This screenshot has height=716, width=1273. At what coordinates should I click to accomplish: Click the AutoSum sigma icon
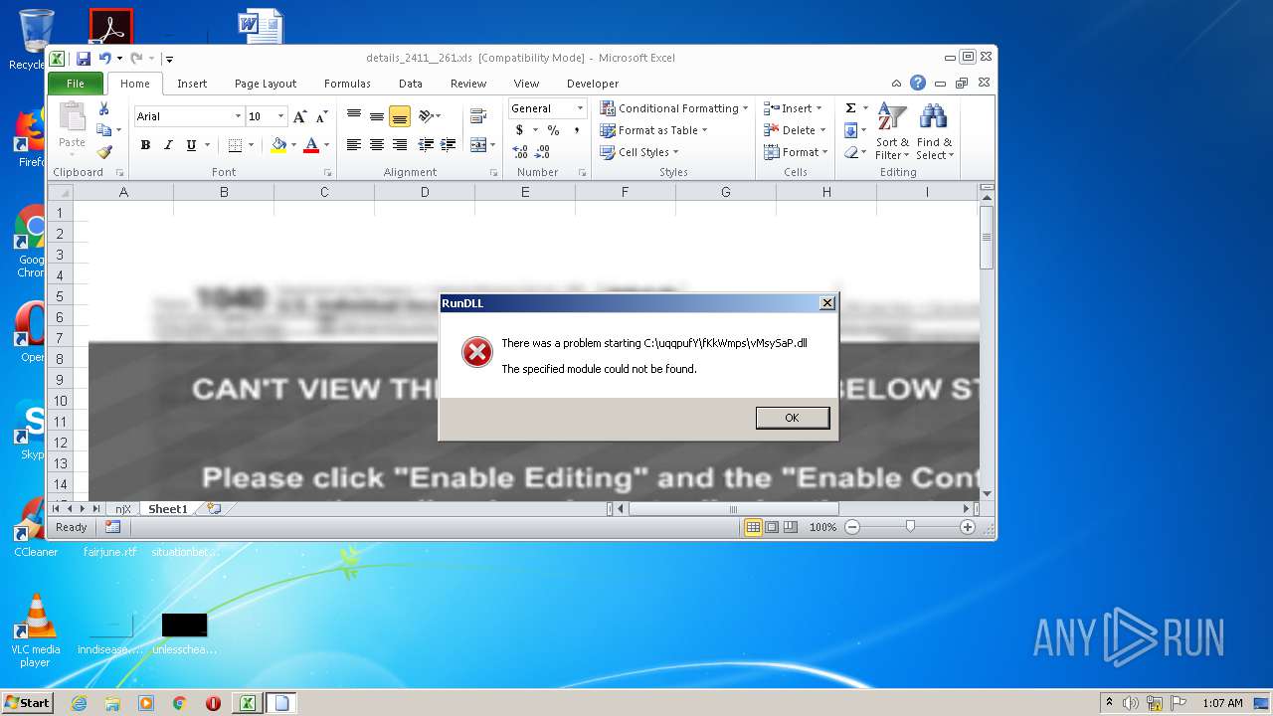tap(850, 108)
